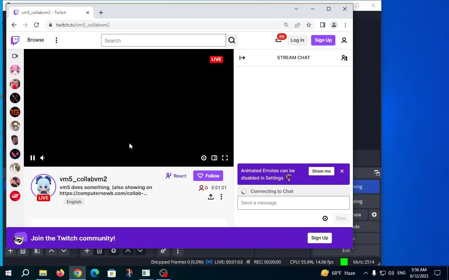Expand the recommended channels camera icon
Image resolution: width=449 pixels, height=280 pixels.
pos(15,56)
